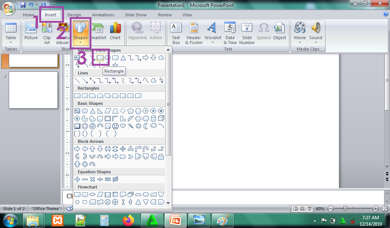Screen dimensions: 390x228
Task: Expand the Table dropdown in the ribbon
Action: click(11, 42)
